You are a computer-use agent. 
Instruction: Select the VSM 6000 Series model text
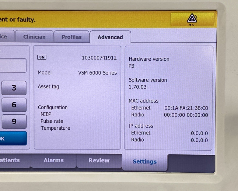click(x=97, y=73)
